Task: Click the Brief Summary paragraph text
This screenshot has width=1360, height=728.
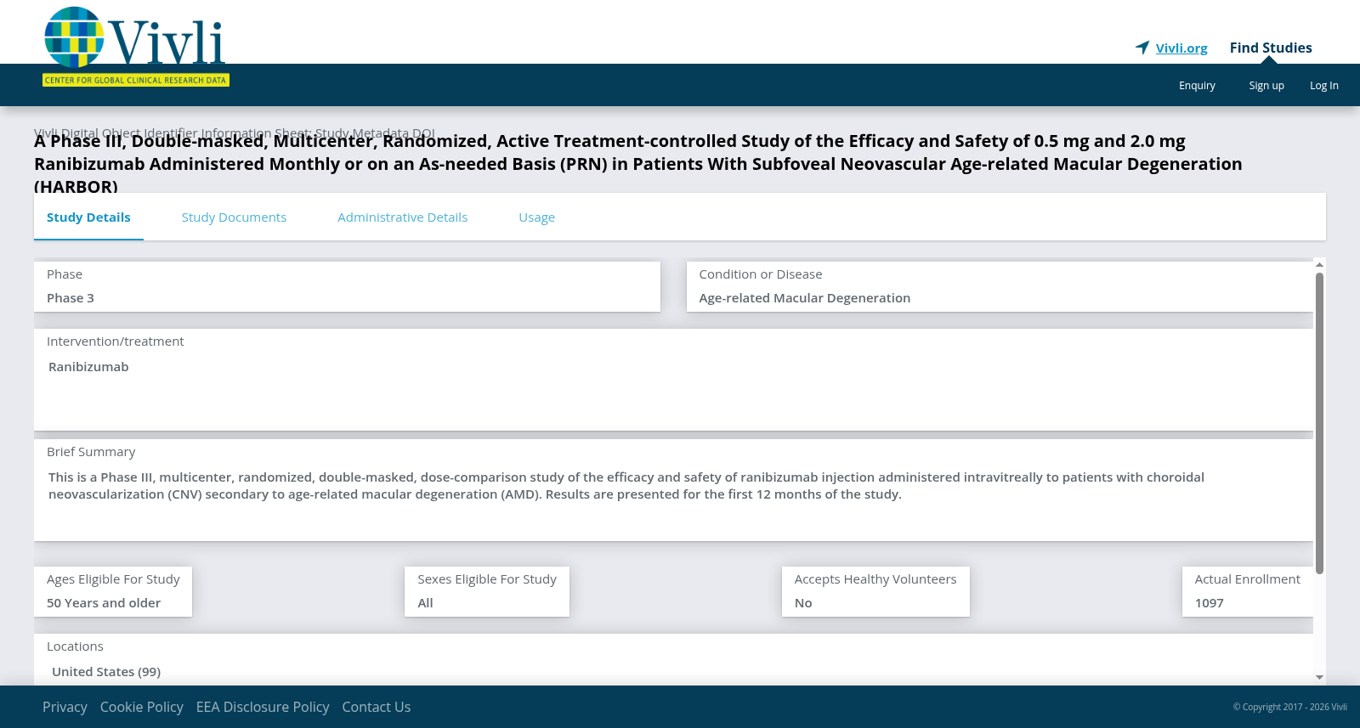Action: point(626,486)
